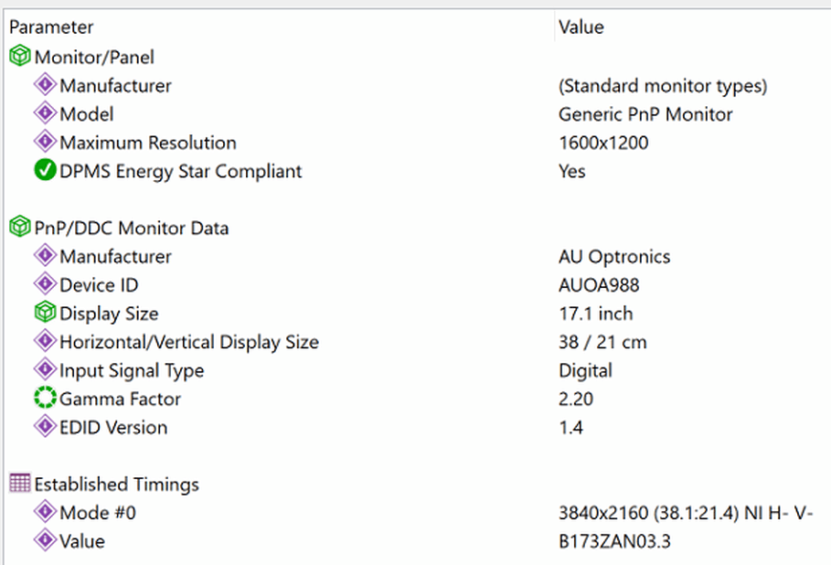Click the diamond icon next to Mode #0
Screen dimensions: 831x565
pyautogui.click(x=45, y=511)
